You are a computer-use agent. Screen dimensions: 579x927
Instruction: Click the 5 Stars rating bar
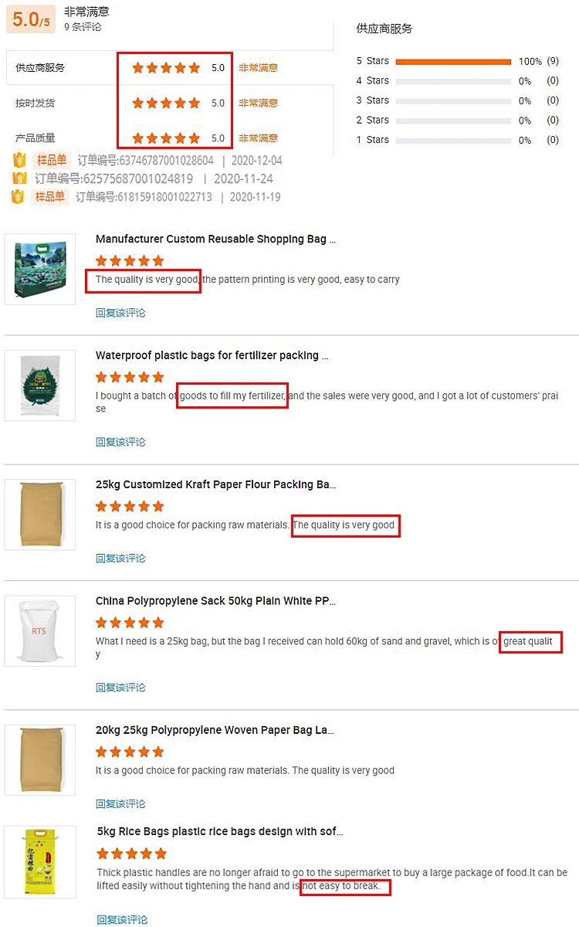453,61
